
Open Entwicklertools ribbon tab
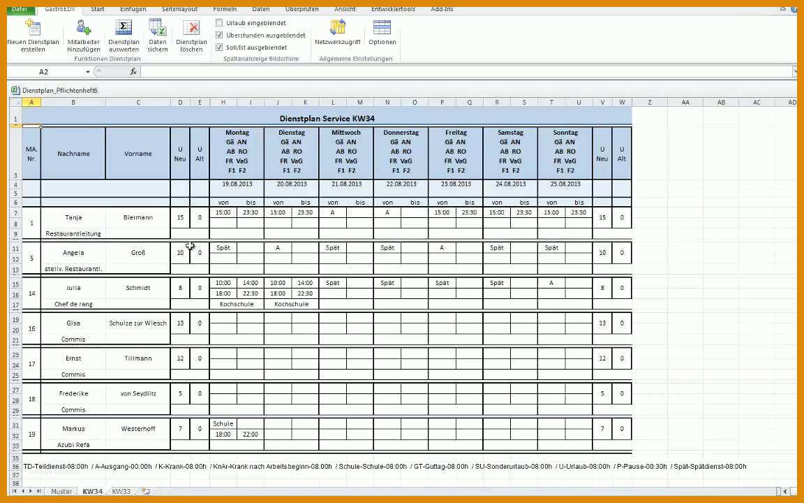click(x=394, y=9)
